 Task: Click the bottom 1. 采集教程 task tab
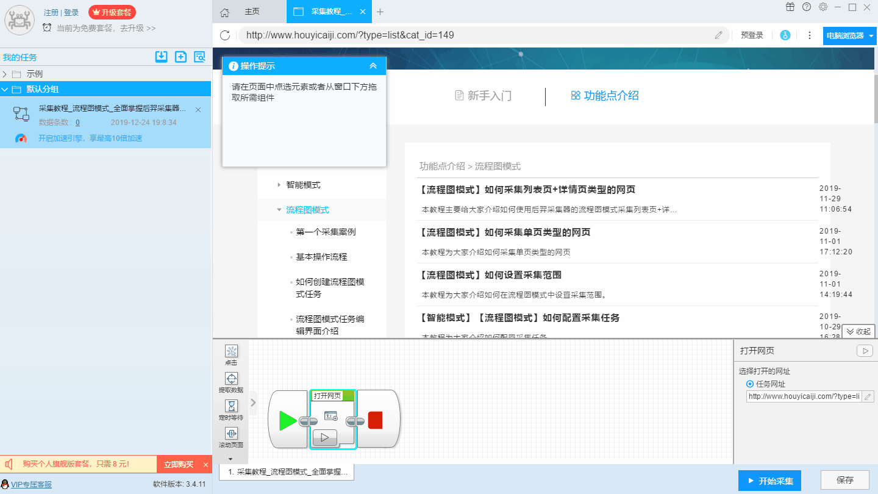click(x=287, y=471)
